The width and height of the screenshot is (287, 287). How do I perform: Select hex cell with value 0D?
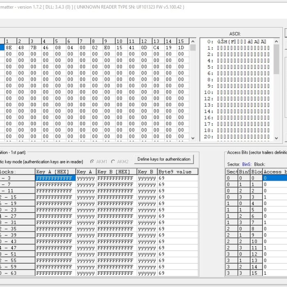point(146,48)
